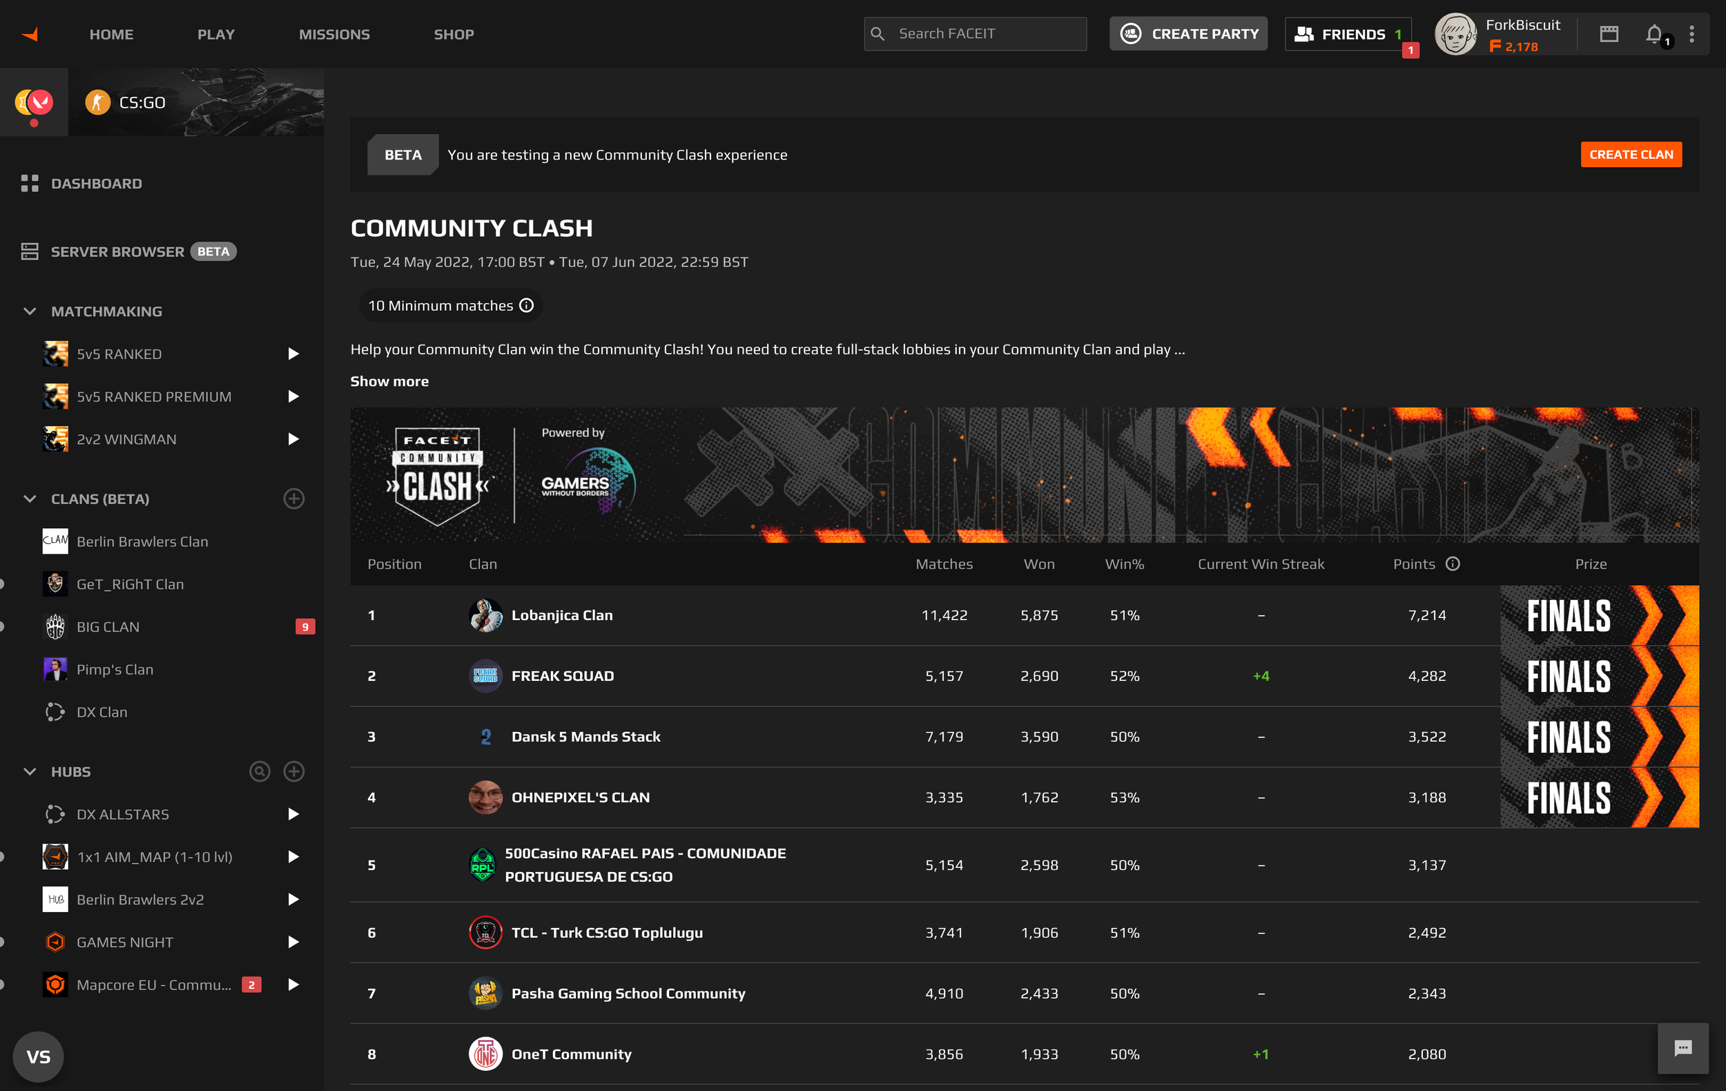Open chat with the speech bubble icon
The width and height of the screenshot is (1726, 1091).
tap(1683, 1049)
